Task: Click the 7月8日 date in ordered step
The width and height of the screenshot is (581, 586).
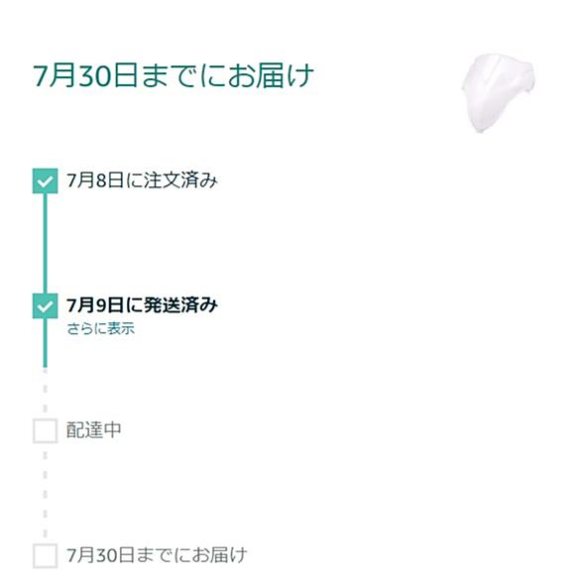Action: (x=95, y=180)
